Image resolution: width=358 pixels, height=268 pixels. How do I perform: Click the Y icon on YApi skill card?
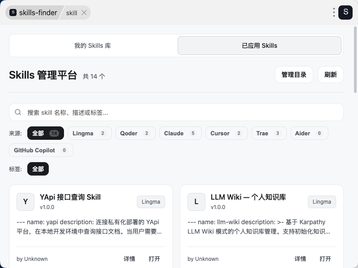click(26, 202)
